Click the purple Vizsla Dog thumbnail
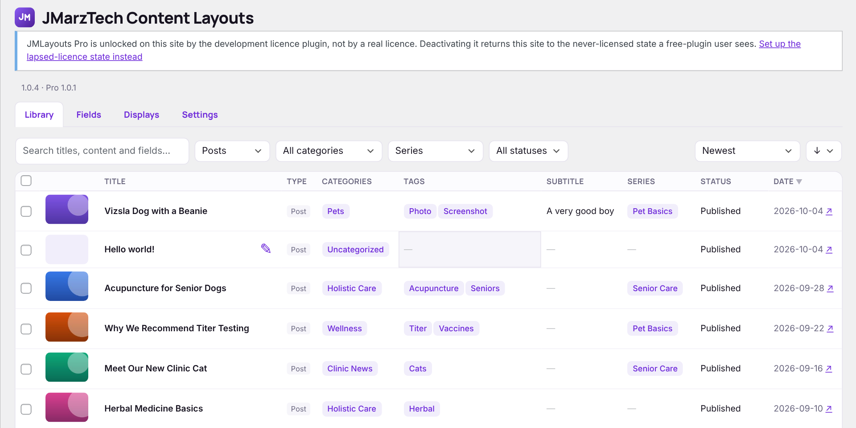Image resolution: width=856 pixels, height=428 pixels. (x=67, y=209)
